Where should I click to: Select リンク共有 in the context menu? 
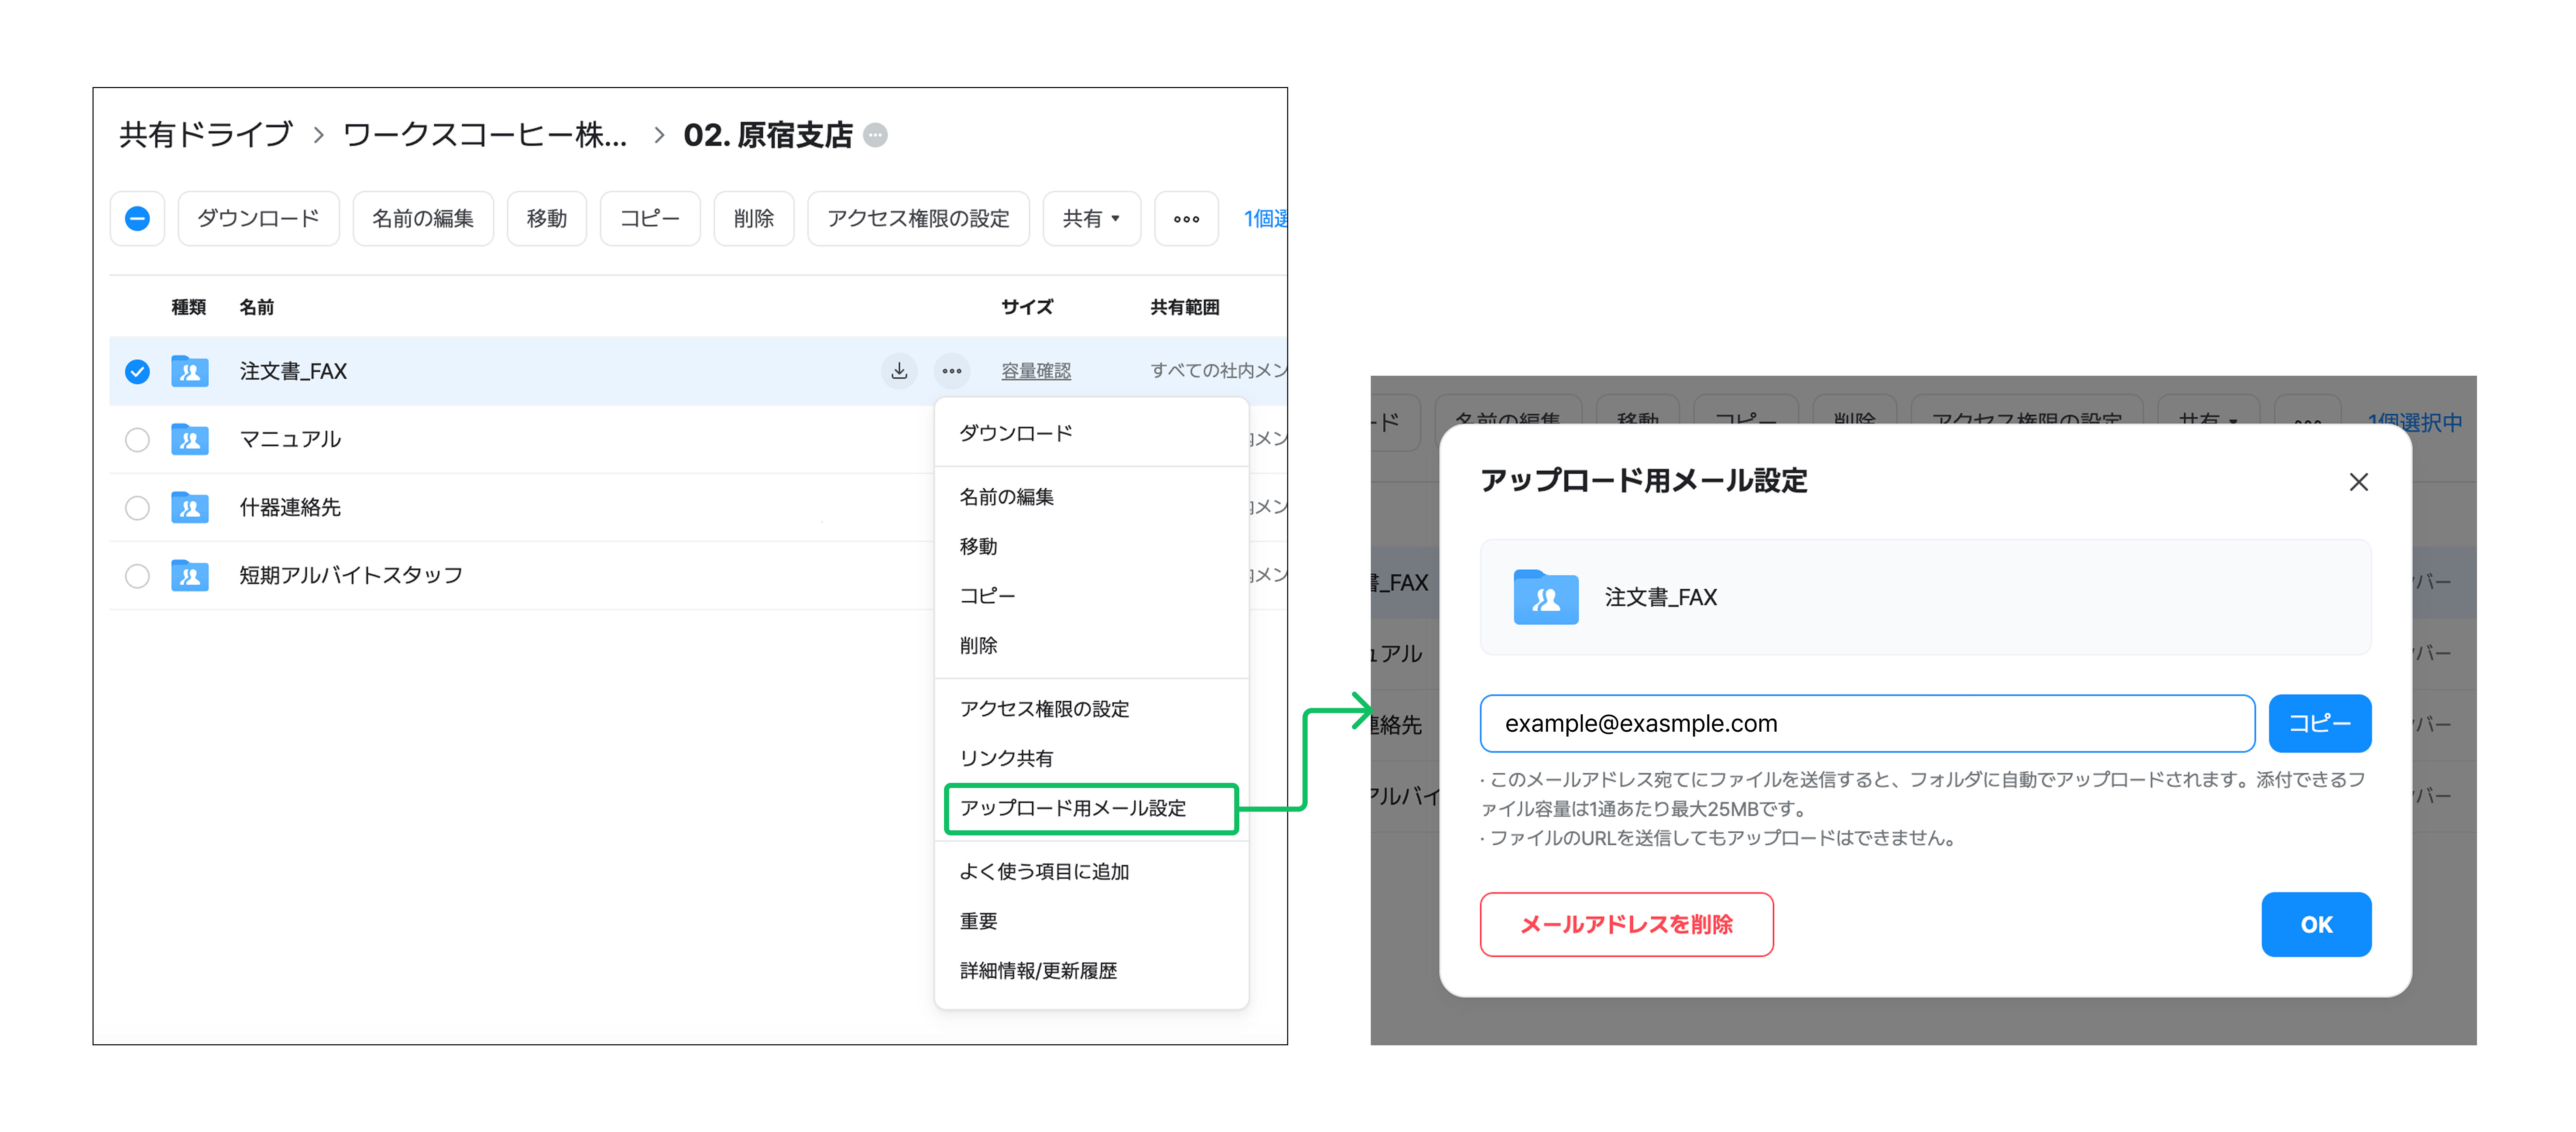(1006, 758)
